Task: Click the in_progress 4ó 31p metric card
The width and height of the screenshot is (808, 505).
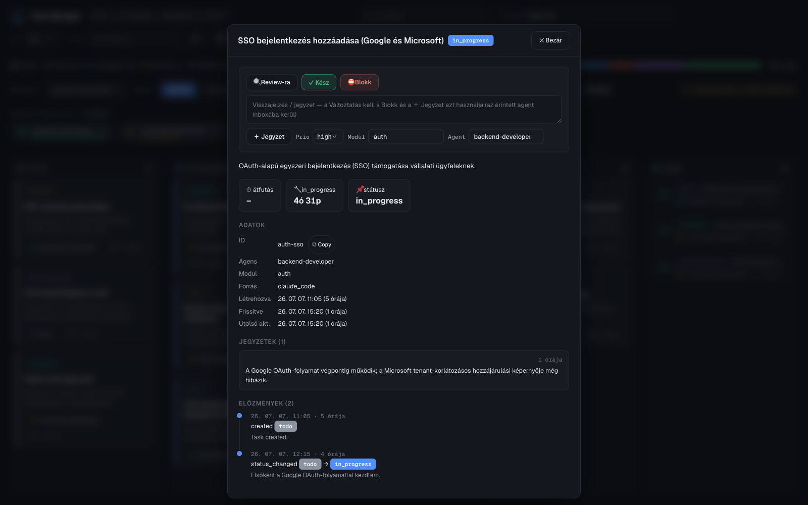Action: click(x=315, y=195)
